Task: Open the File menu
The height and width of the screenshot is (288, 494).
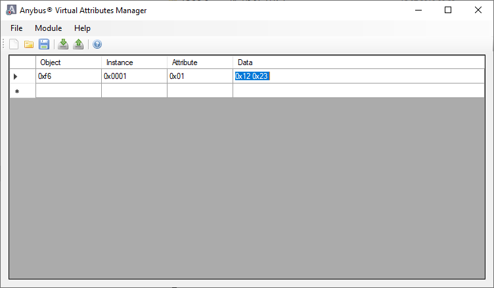Action: tap(16, 28)
